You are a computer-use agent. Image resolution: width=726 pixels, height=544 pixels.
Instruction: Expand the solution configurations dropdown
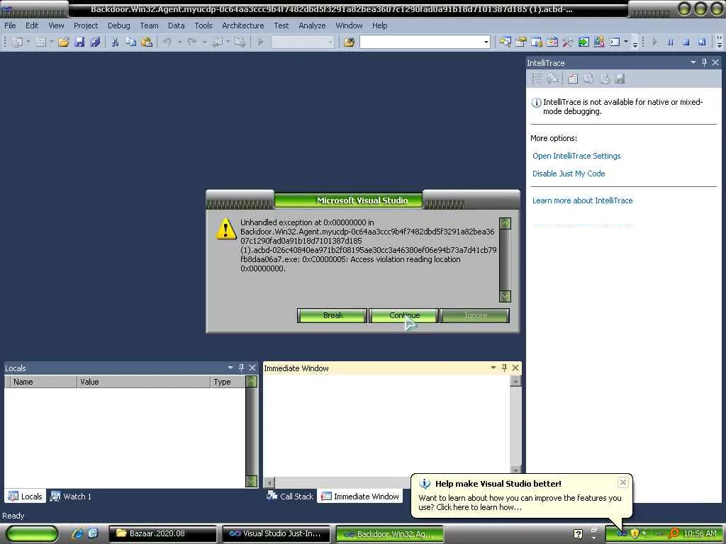(x=330, y=42)
